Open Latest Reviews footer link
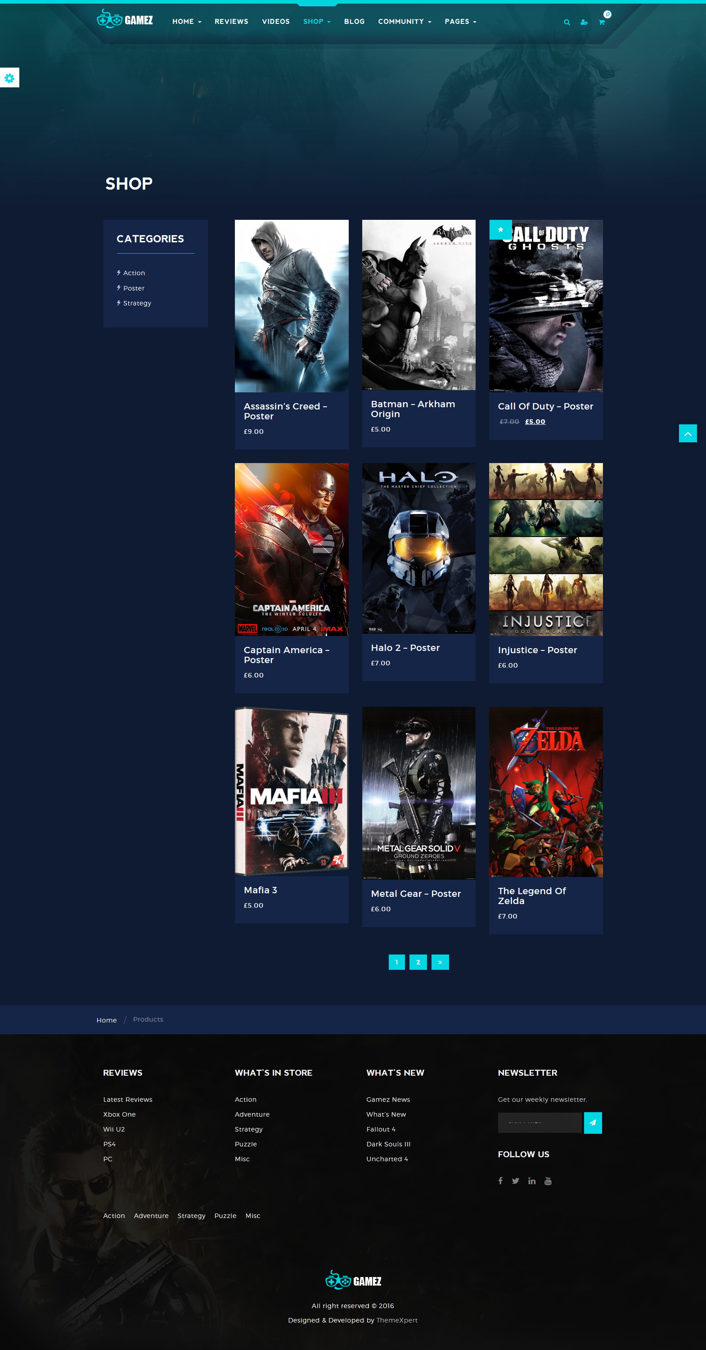Viewport: 706px width, 1350px height. [128, 1100]
